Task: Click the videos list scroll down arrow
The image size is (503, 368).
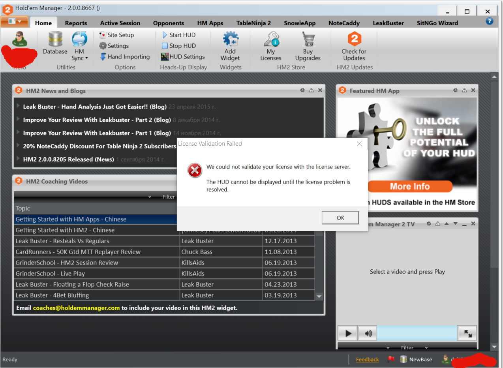Action: (319, 296)
